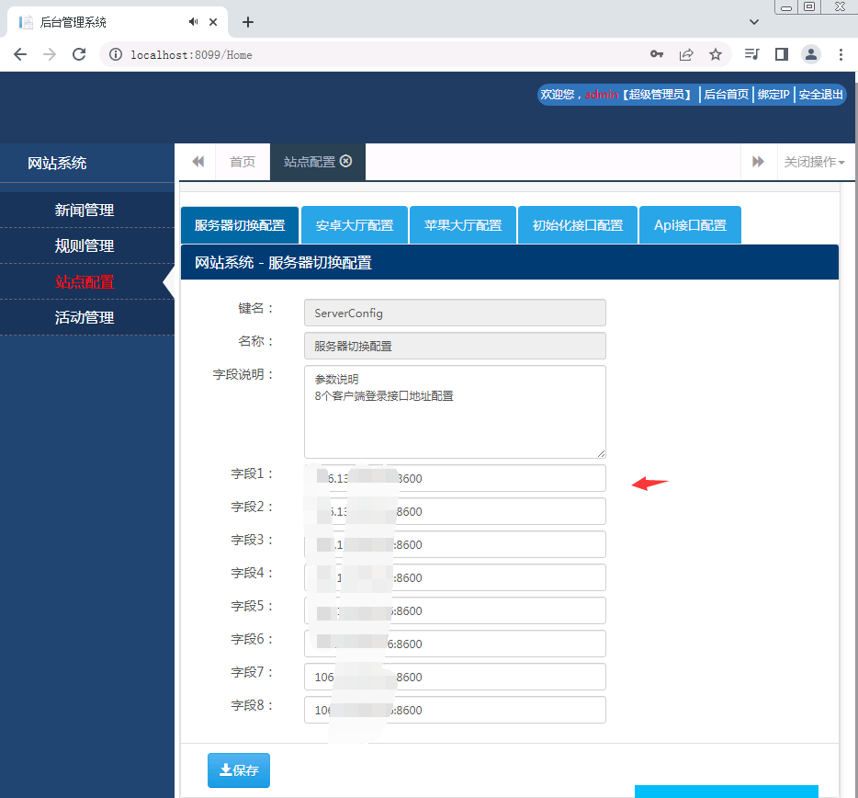Click the 键名 ServerConfig field
Viewport: 858px width, 798px height.
click(455, 313)
